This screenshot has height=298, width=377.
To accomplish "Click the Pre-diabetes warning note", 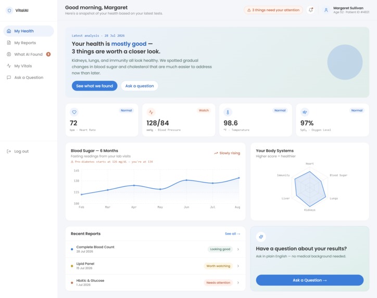I will point(112,162).
